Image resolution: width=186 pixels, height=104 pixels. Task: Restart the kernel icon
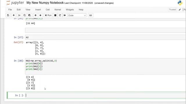tap(60, 15)
